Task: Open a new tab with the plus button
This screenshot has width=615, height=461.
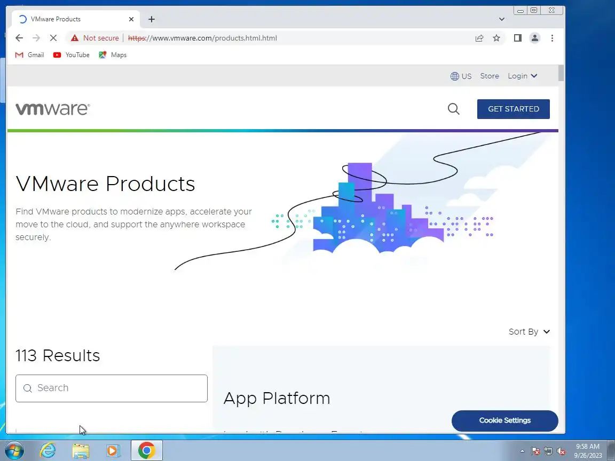Action: coord(152,19)
